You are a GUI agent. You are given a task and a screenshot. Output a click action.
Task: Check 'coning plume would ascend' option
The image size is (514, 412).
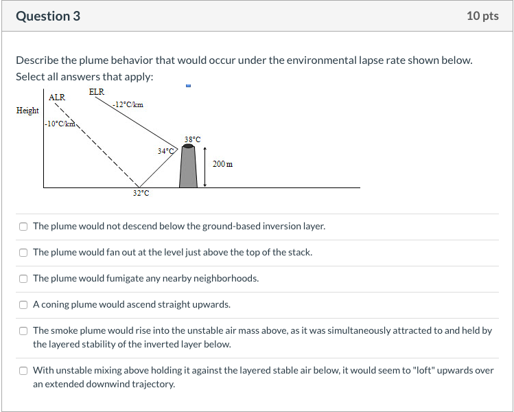[23, 305]
